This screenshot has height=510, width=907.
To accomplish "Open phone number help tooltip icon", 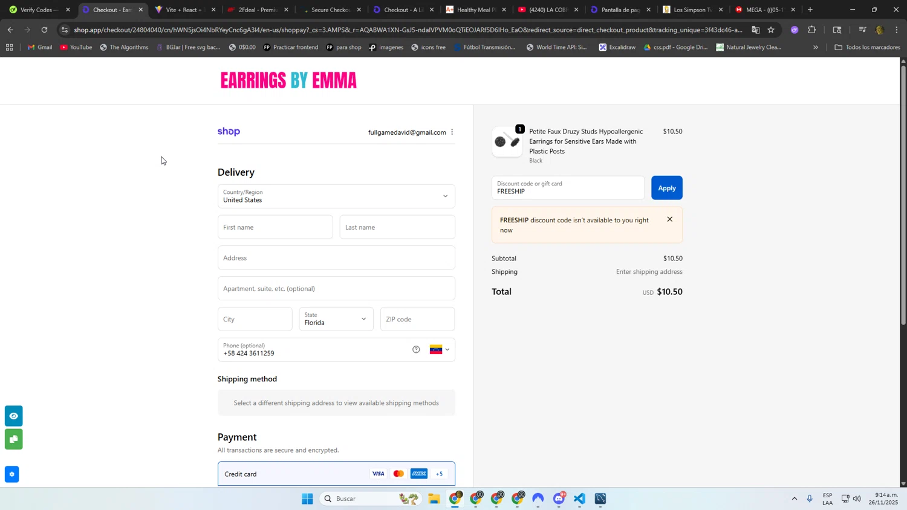I will [416, 349].
